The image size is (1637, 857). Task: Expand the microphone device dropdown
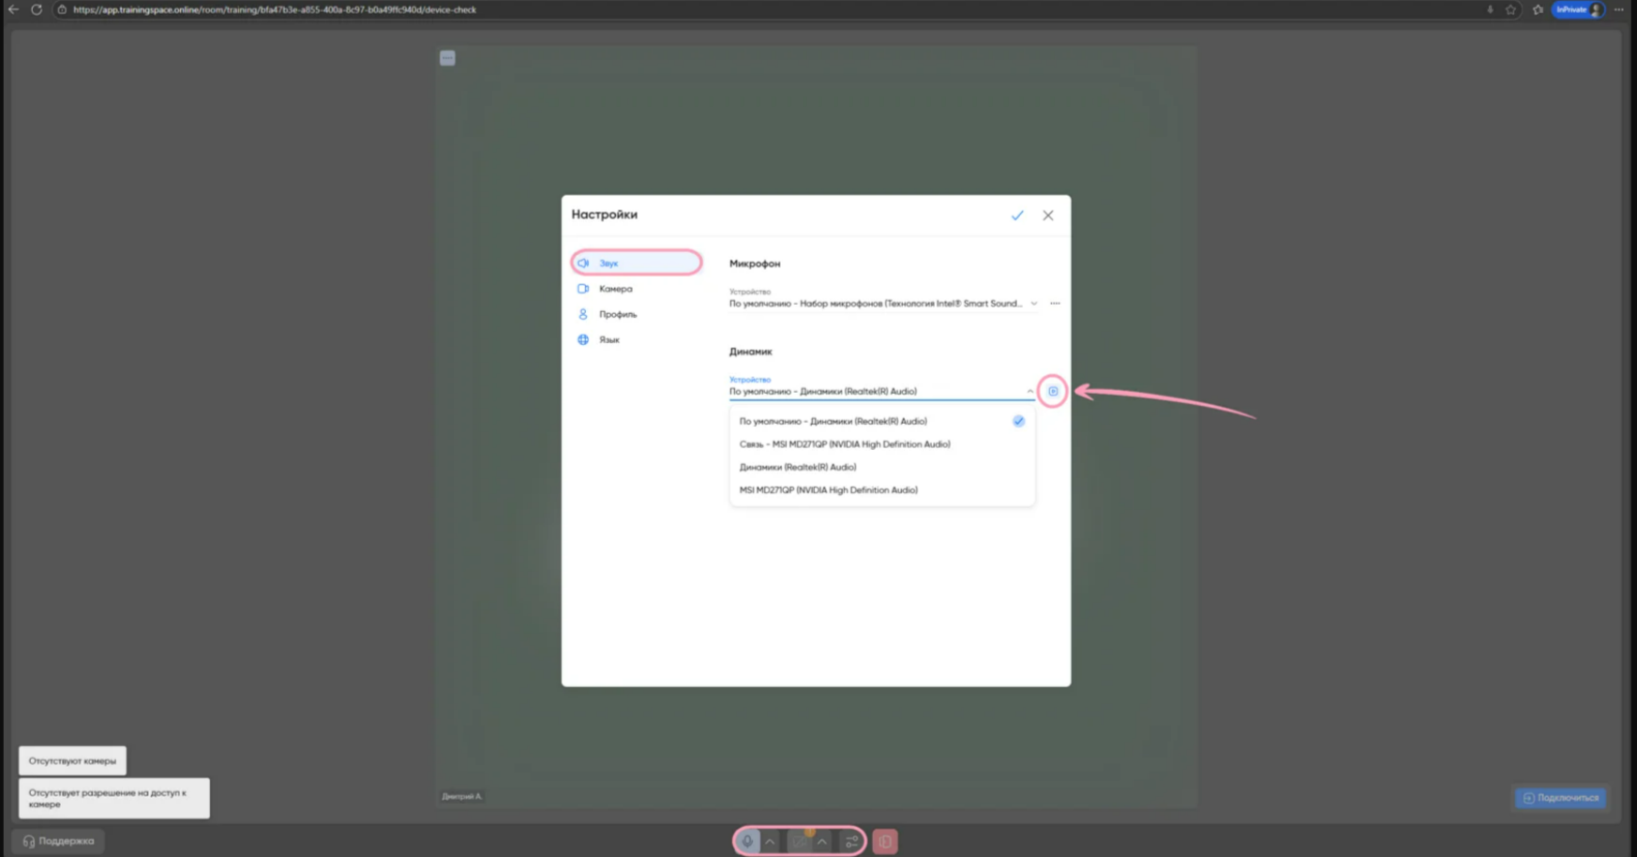1033,304
